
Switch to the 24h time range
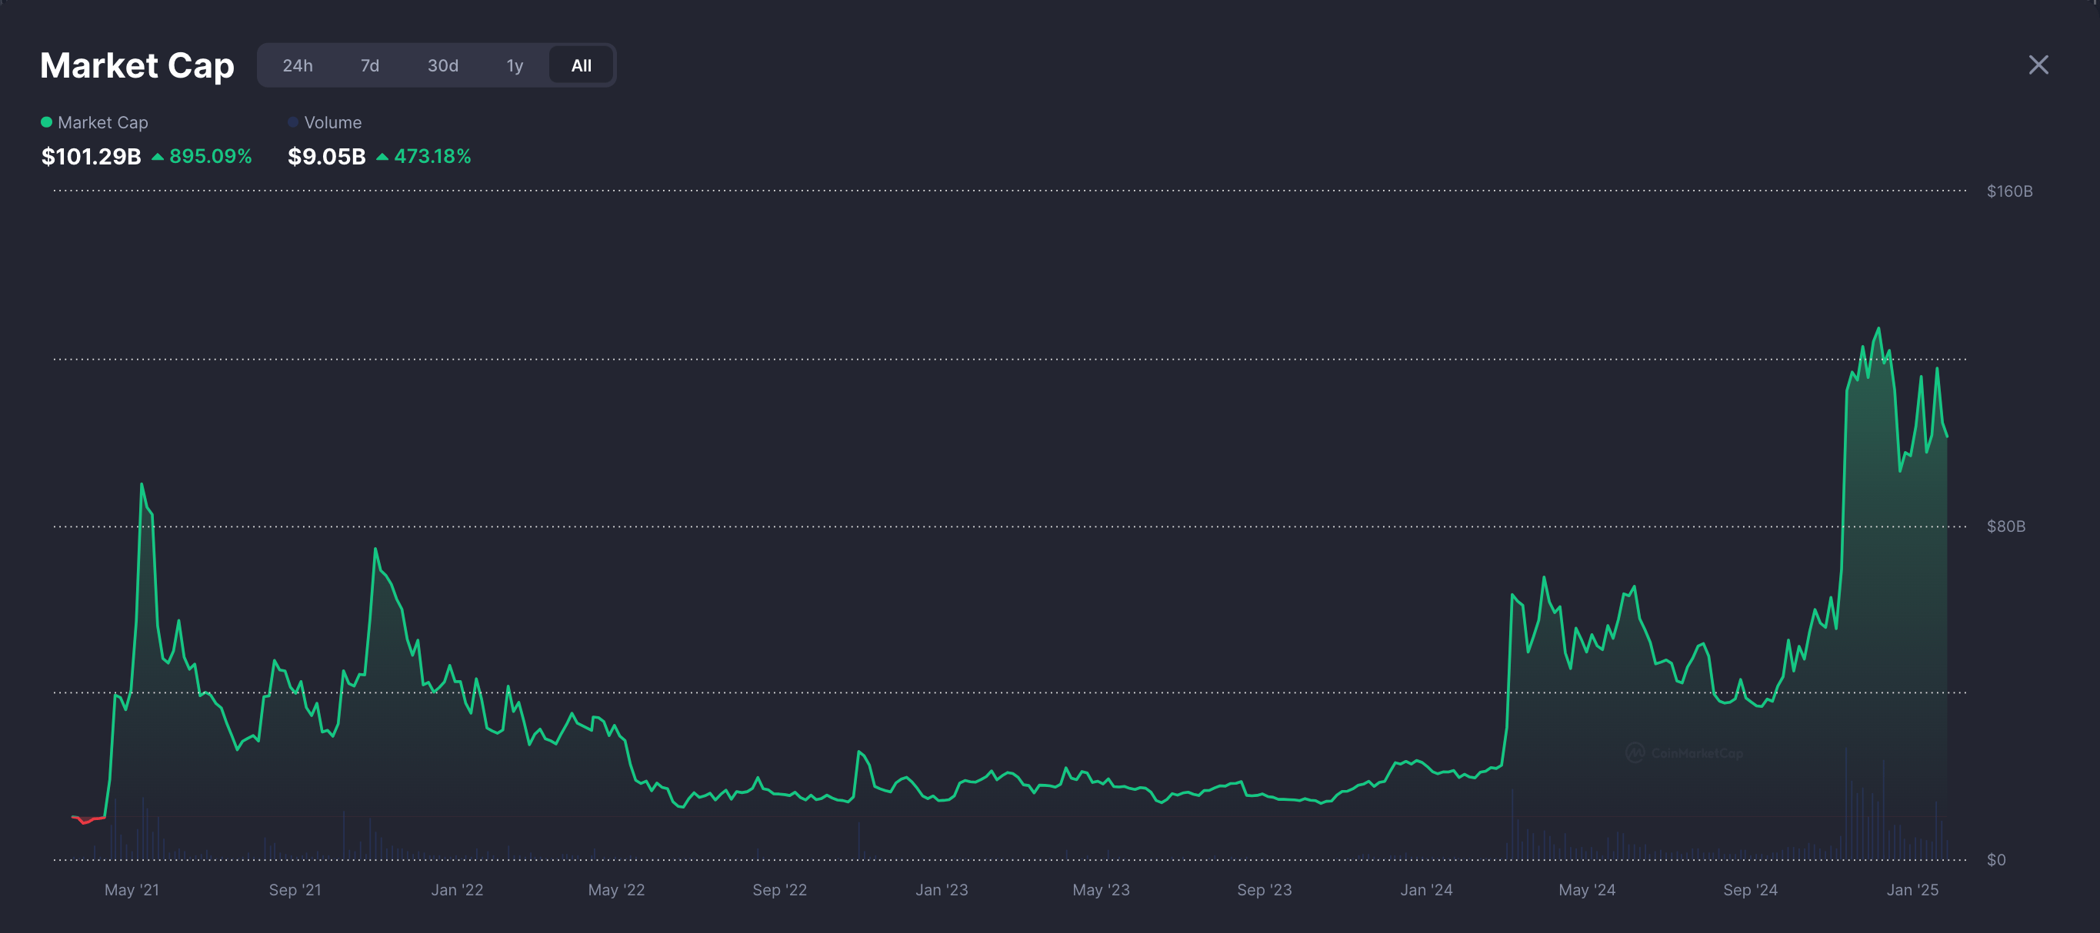point(297,65)
